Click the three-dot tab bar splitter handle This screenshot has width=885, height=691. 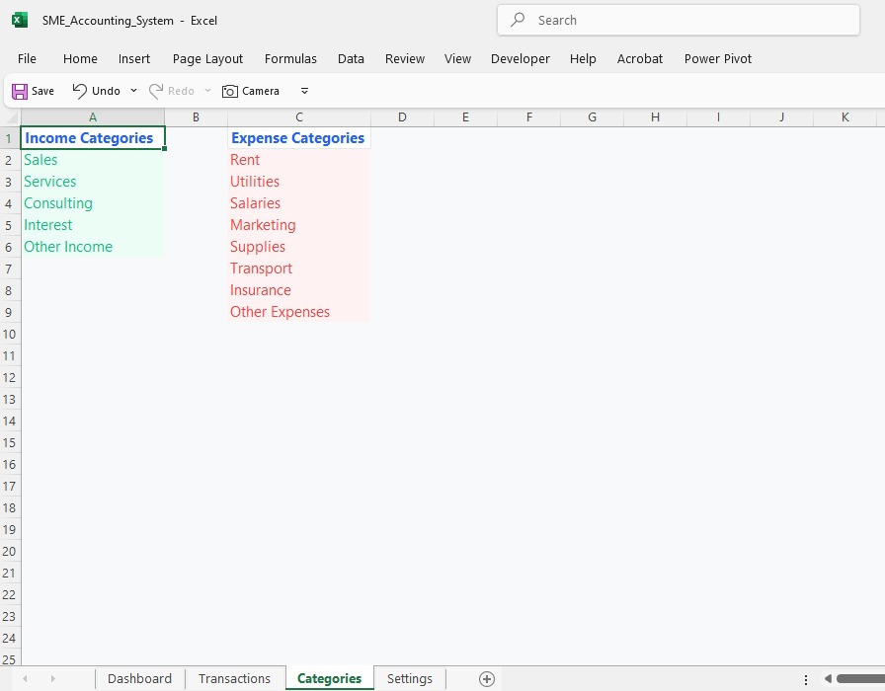806,679
